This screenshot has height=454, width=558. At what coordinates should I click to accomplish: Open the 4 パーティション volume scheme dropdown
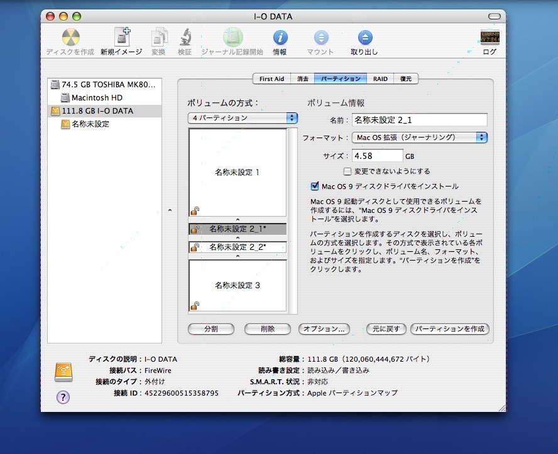click(243, 118)
